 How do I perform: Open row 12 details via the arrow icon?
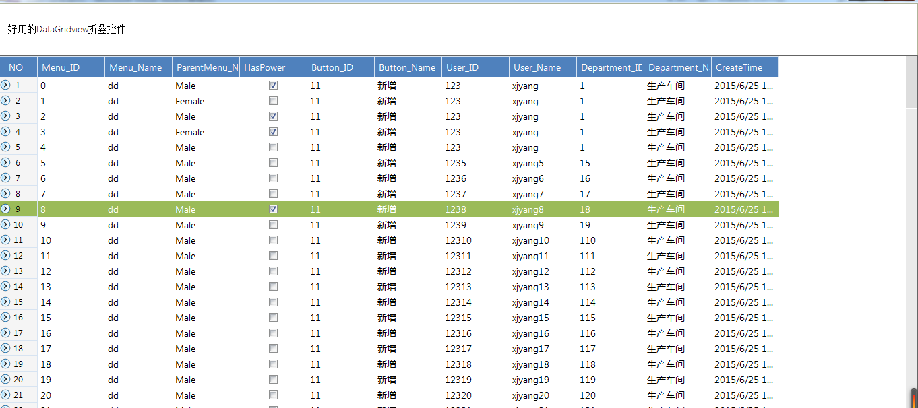(x=5, y=255)
